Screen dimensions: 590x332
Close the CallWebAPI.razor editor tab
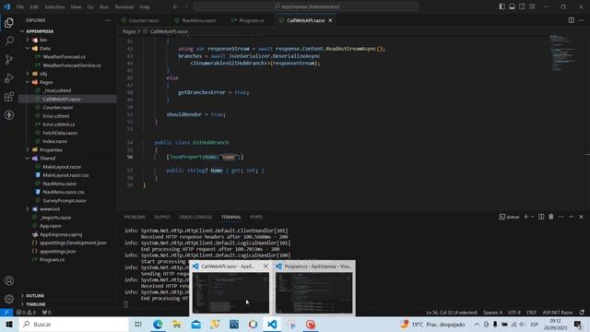point(330,20)
